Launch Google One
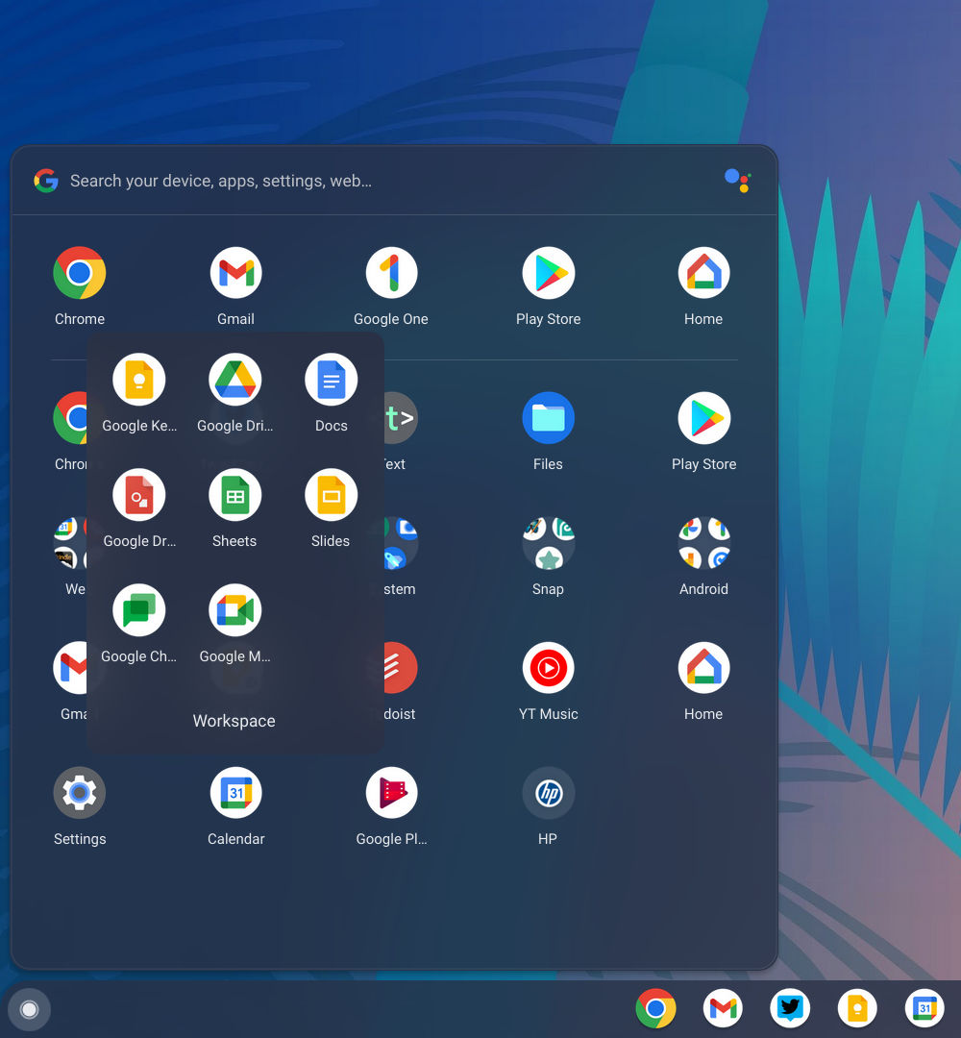Image resolution: width=961 pixels, height=1038 pixels. [391, 274]
